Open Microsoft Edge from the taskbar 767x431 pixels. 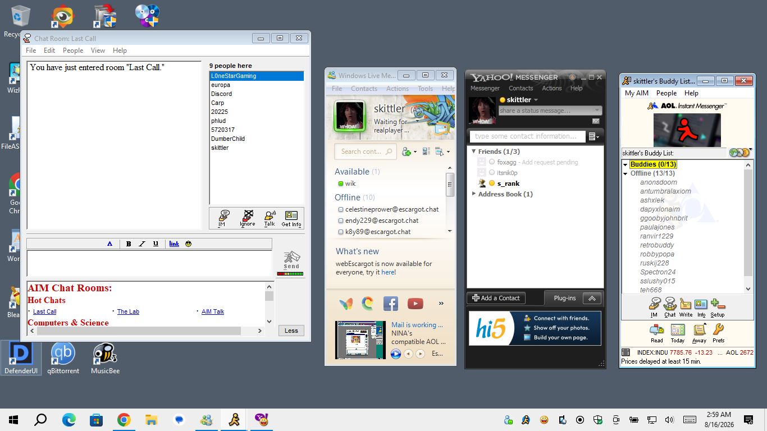[69, 420]
